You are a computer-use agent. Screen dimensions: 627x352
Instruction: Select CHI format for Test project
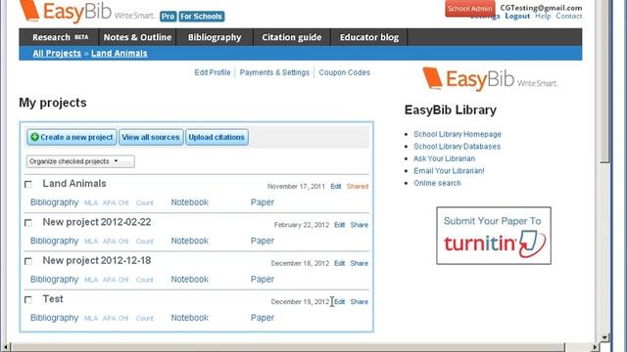(x=123, y=318)
